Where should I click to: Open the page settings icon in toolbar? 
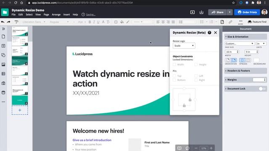[x=222, y=22]
